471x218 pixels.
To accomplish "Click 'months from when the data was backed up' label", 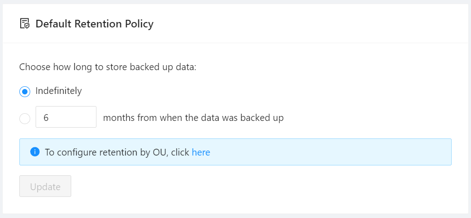I will pyautogui.click(x=193, y=118).
